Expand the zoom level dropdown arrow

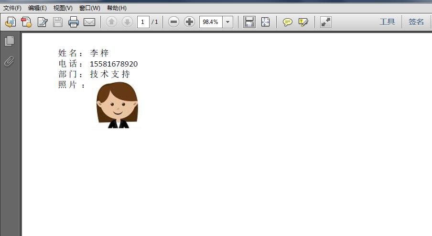coord(227,22)
